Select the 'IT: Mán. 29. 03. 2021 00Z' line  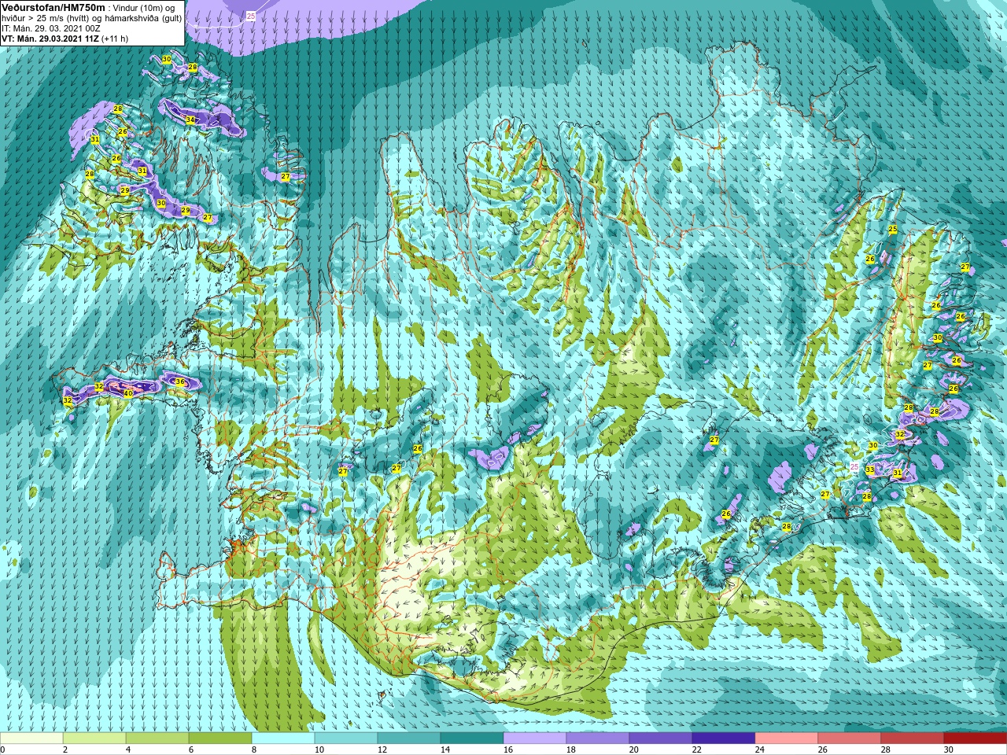(x=51, y=28)
